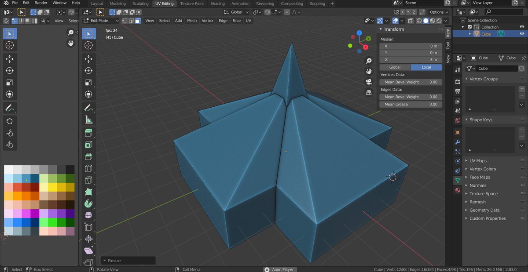The height and width of the screenshot is (272, 528).
Task: Add a vertex group with plus button
Action: pos(522,89)
